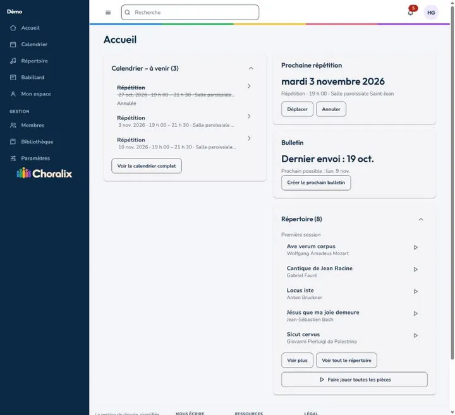The width and height of the screenshot is (455, 415).
Task: Toggle the hamburger menu icon
Action: [108, 13]
